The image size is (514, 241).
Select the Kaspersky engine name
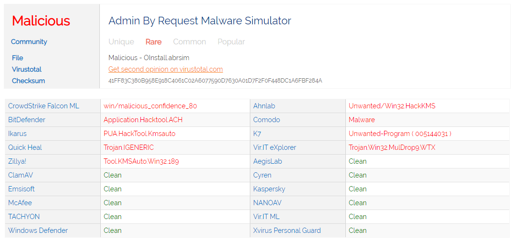click(269, 189)
